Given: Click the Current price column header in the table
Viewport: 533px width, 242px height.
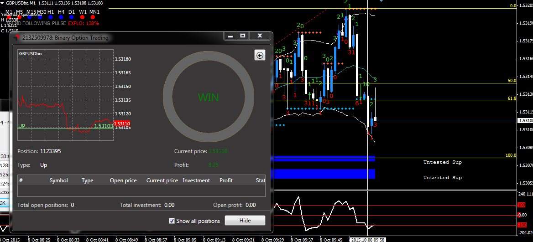Looking at the screenshot, I should point(162,180).
